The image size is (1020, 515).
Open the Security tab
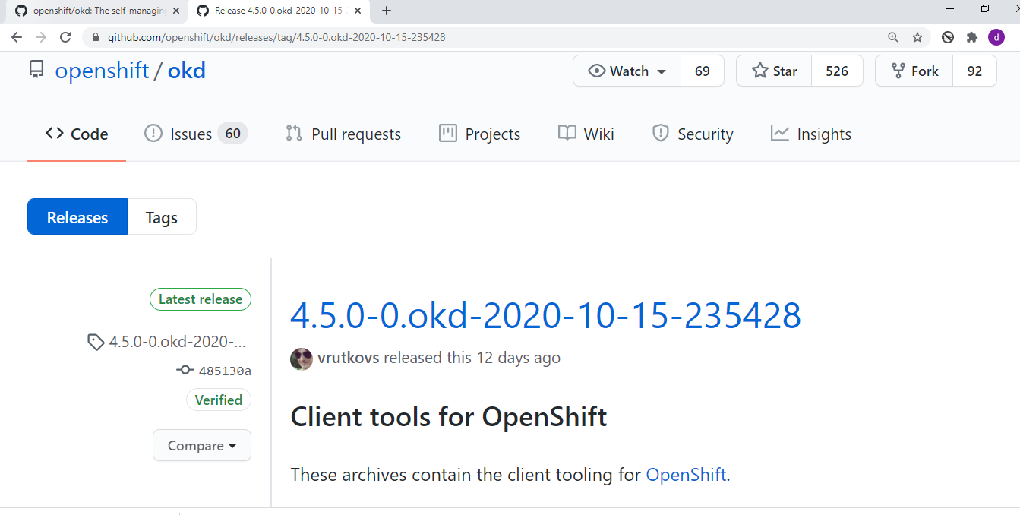[x=693, y=134]
